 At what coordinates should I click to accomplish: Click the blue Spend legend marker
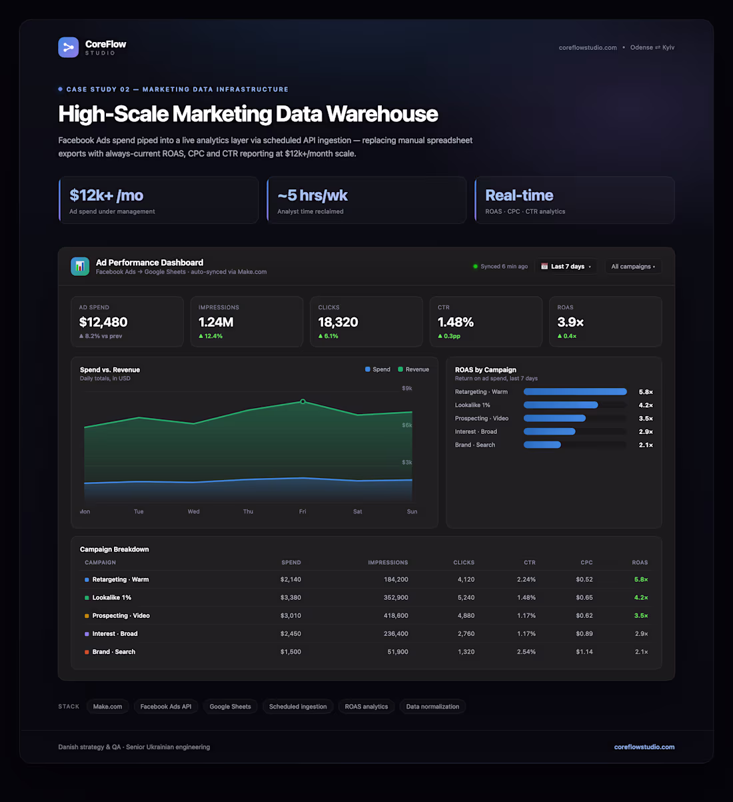coord(368,369)
